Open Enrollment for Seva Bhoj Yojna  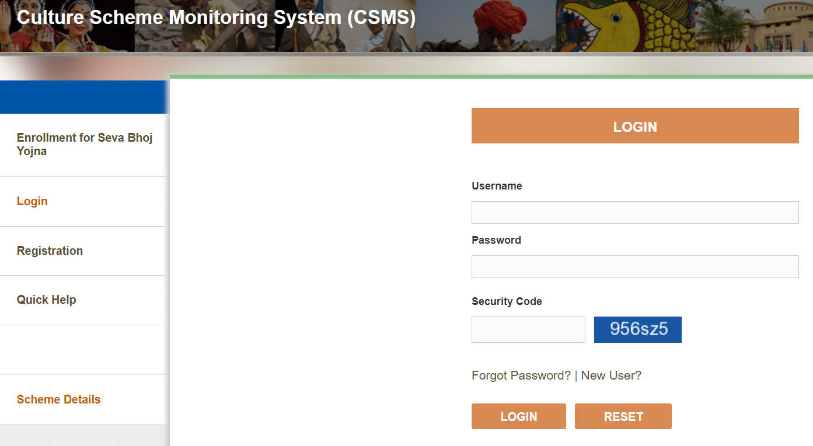coord(85,144)
